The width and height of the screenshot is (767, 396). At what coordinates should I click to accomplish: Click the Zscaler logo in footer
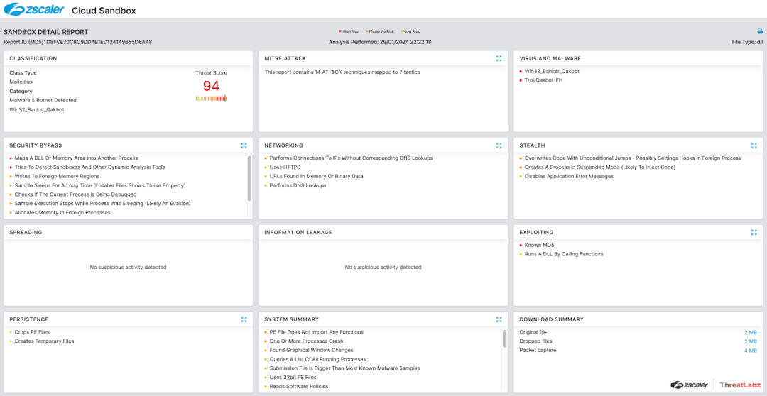pos(689,385)
